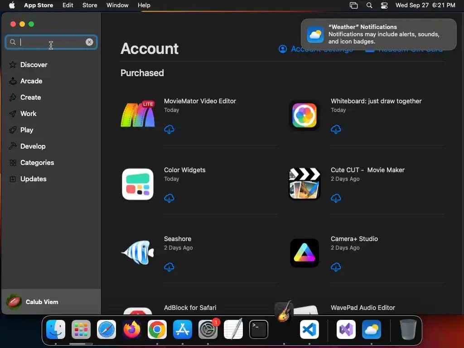The image size is (464, 348).
Task: Download Camera+ Studio via cloud icon
Action: coord(336,267)
